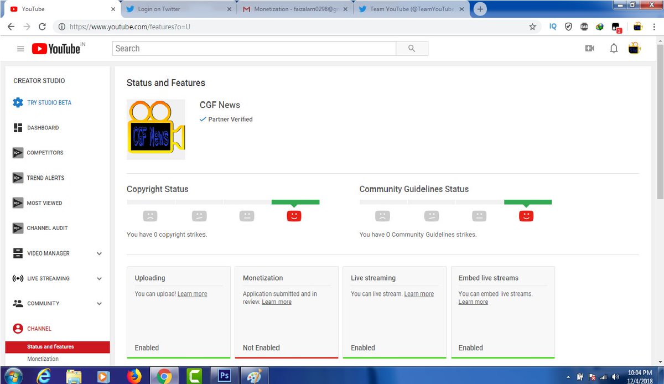Click the Most Viewed IQ icon
Screen dimensions: 664x384
click(x=18, y=203)
